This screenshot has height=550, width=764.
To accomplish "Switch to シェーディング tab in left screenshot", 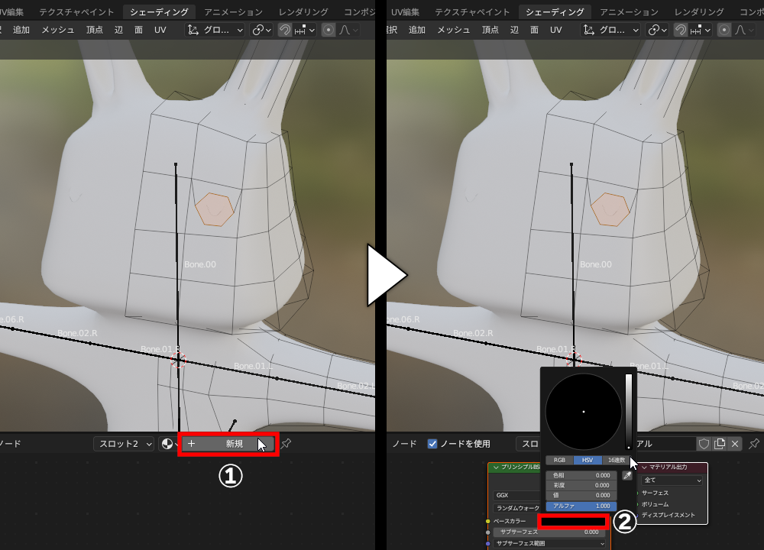I will 159,11.
